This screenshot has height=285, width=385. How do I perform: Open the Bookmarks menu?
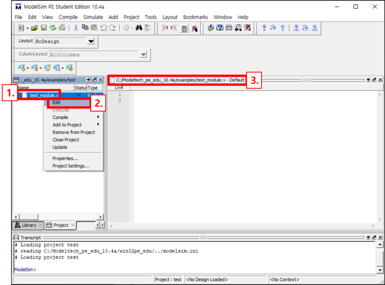coord(196,17)
